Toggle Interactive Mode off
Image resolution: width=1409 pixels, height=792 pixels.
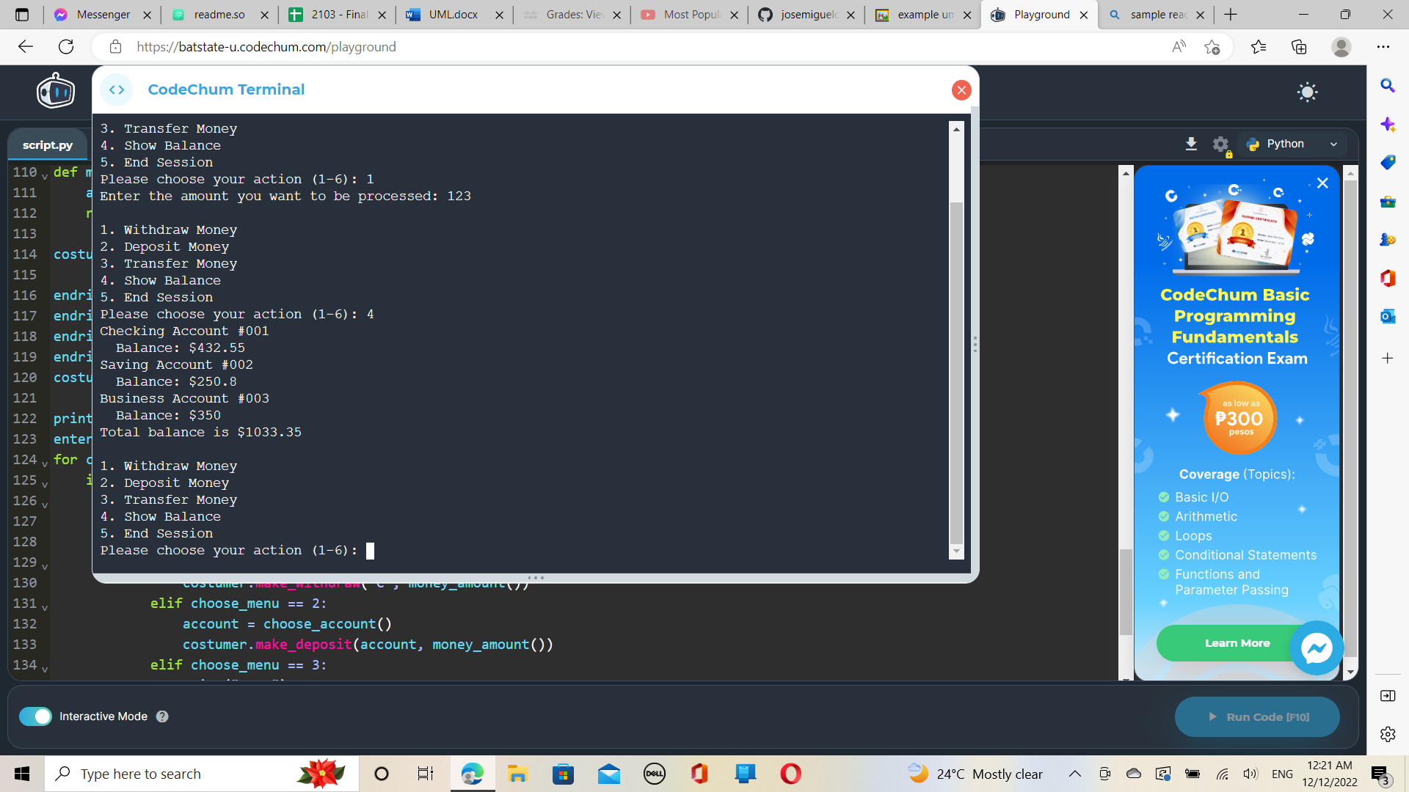[x=36, y=716]
